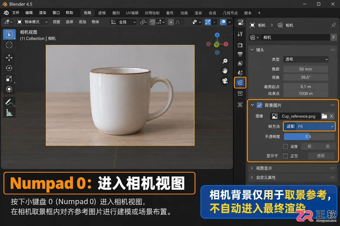Activate the Transform tool
Viewport: 340px width, 226px height.
point(9,89)
